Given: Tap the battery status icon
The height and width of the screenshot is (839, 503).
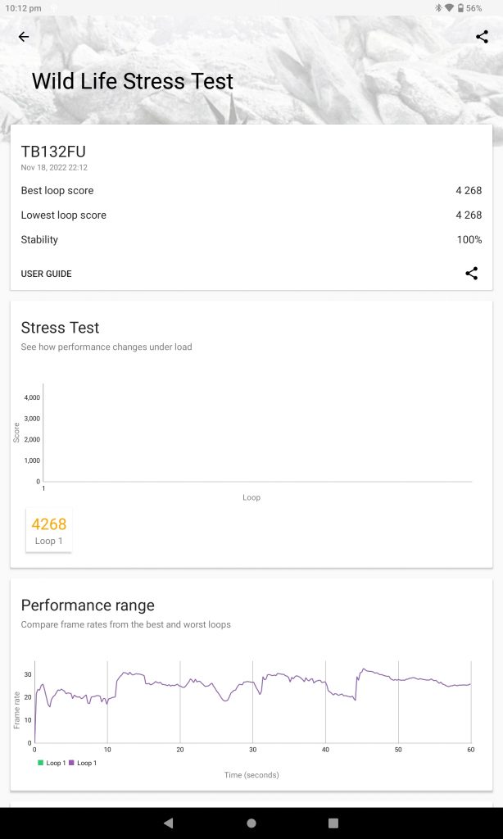Looking at the screenshot, I should point(460,8).
